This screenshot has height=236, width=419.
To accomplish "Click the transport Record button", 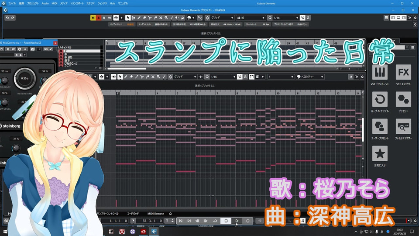I will click(x=248, y=221).
